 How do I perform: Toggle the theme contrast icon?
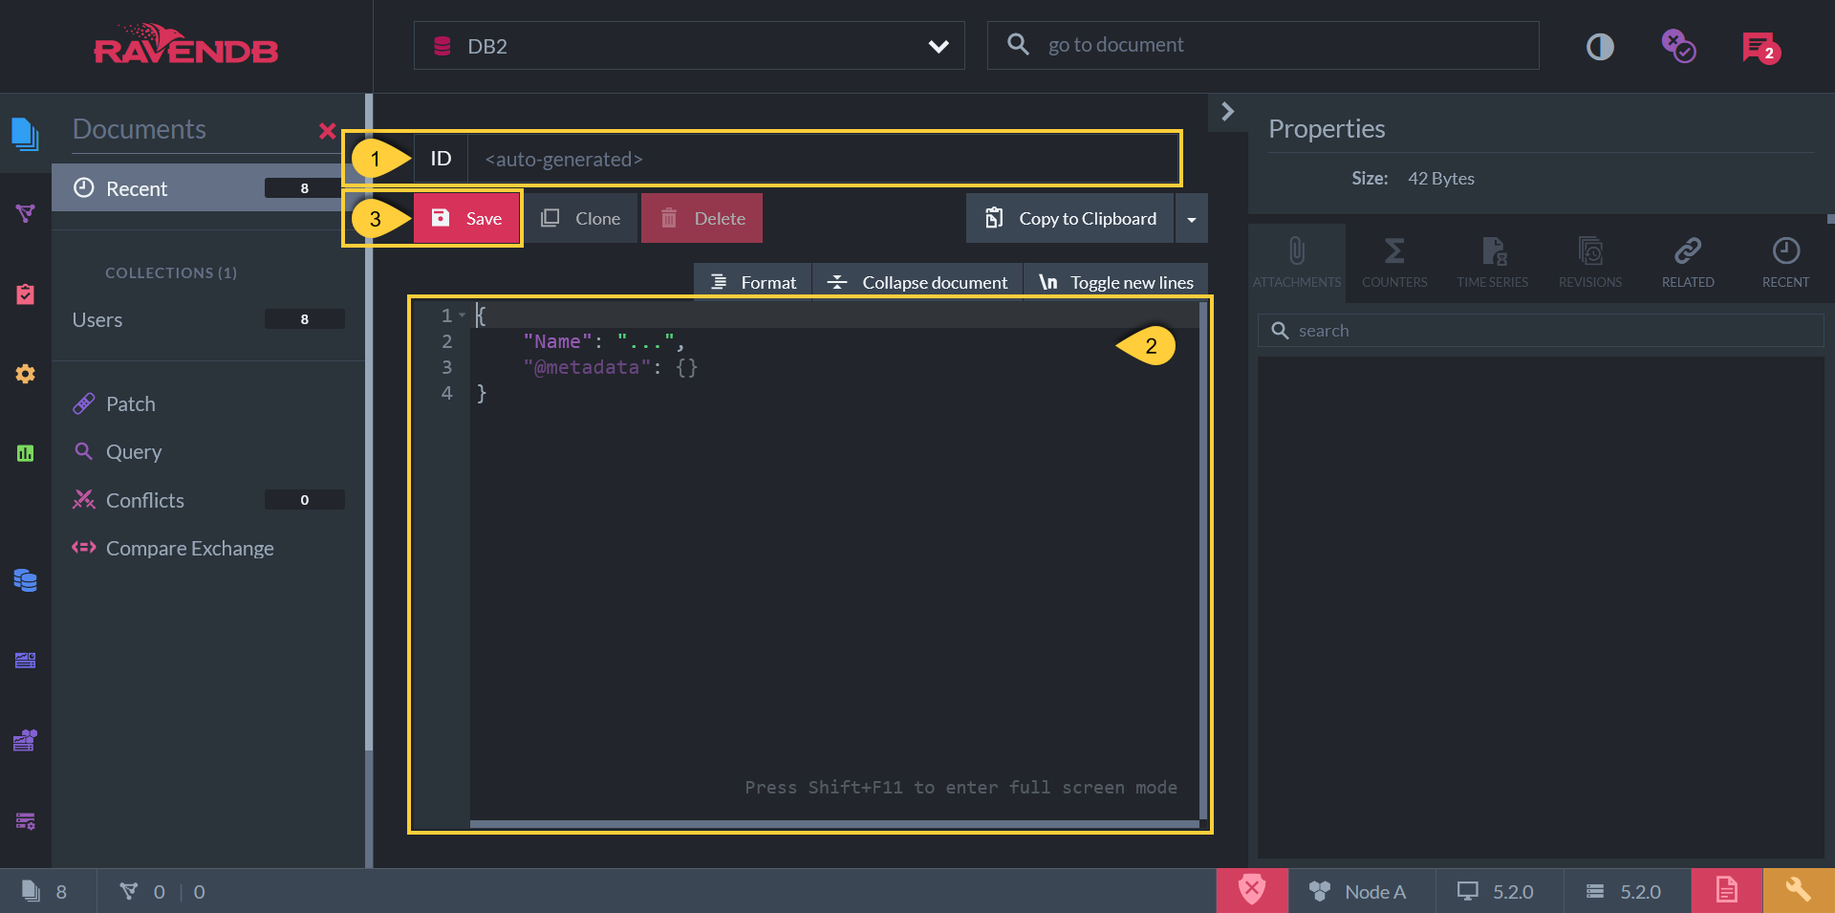click(x=1600, y=46)
